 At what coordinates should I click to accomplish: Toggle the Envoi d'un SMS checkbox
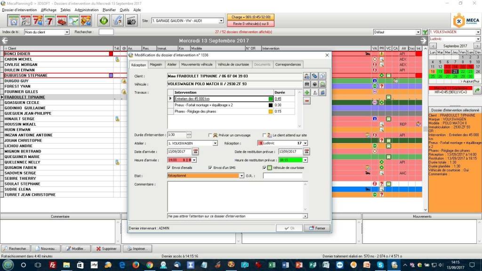tap(210, 167)
